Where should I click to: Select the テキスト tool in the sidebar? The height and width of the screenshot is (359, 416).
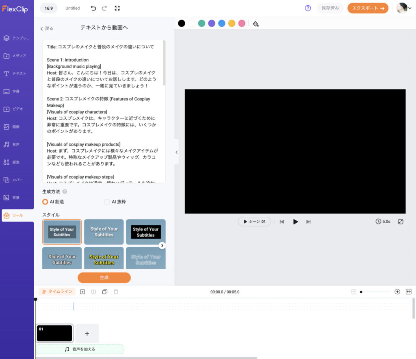[x=17, y=74]
